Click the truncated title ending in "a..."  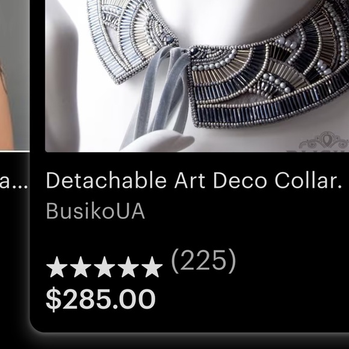coord(14,183)
